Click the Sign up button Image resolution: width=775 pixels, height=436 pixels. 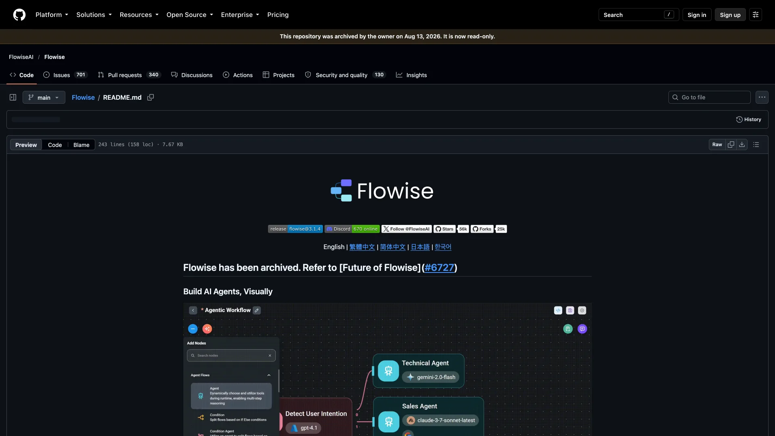coord(730,15)
